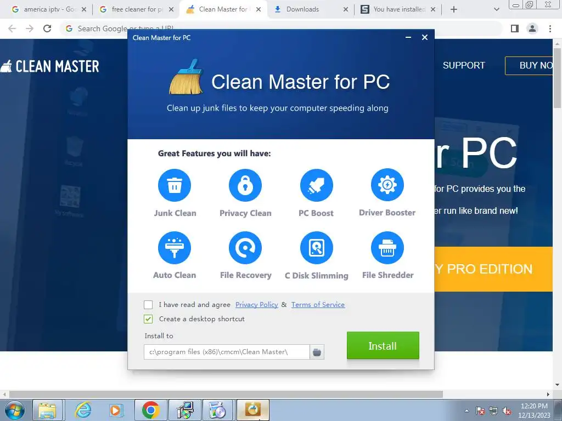Click the Action Center flag tray icon
The image size is (562, 421).
coord(480,411)
